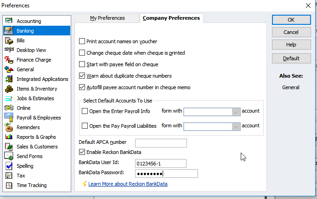Image resolution: width=317 pixels, height=199 pixels.
Task: Enable Print account names on voucher
Action: click(82, 41)
